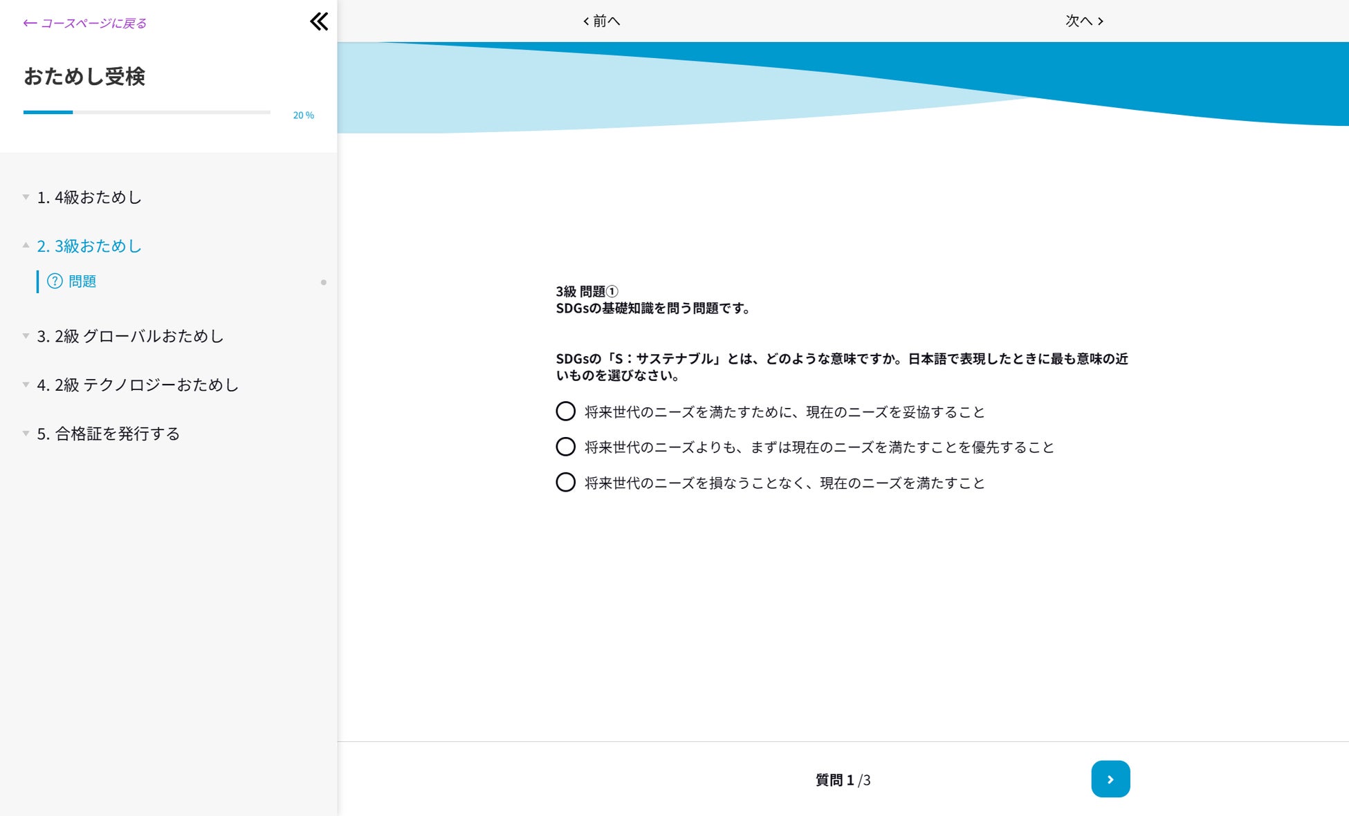Image resolution: width=1349 pixels, height=816 pixels.
Task: Click the question mark icon beside 問題
Action: (x=54, y=281)
